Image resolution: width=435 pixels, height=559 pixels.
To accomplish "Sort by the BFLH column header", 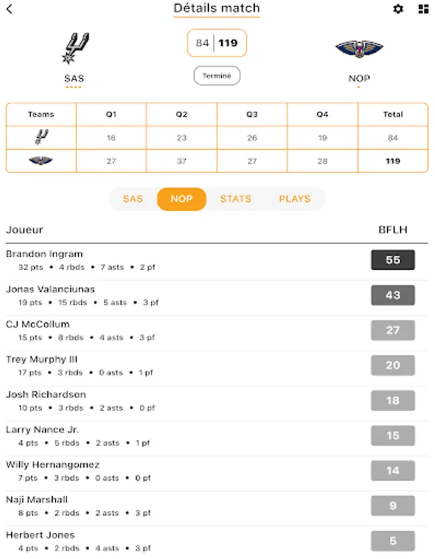I will tap(393, 230).
